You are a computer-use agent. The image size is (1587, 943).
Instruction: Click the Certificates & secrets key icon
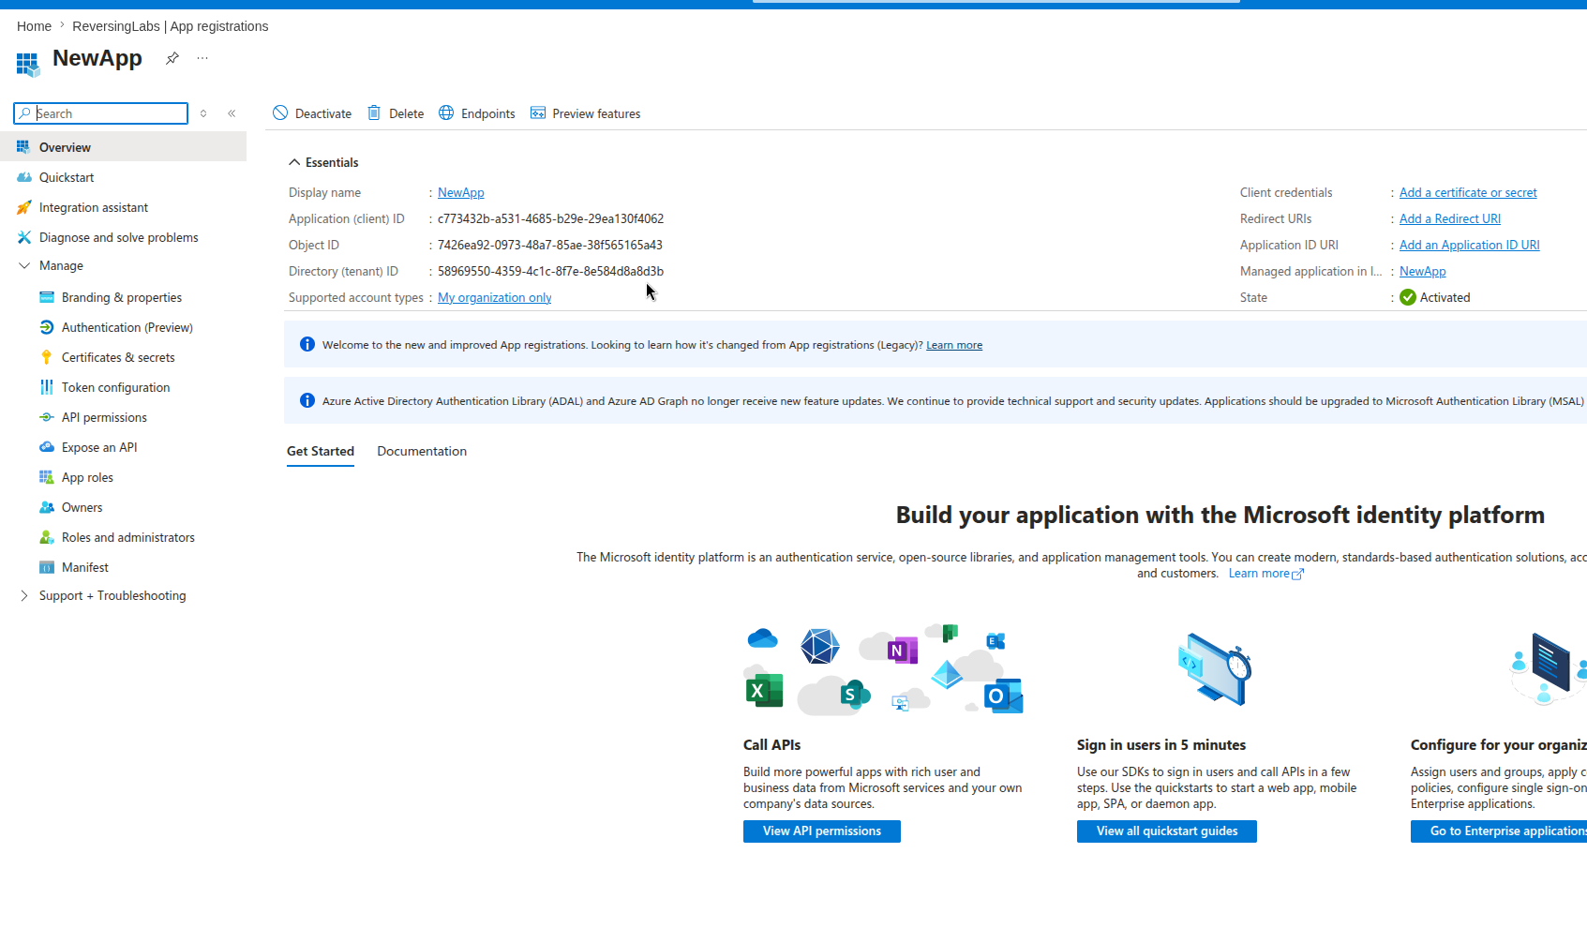[47, 357]
